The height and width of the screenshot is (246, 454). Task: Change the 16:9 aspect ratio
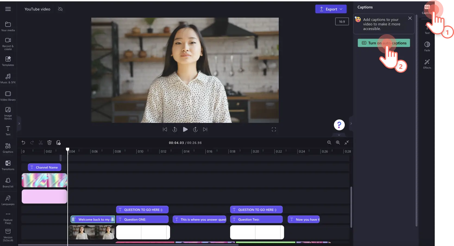point(342,22)
